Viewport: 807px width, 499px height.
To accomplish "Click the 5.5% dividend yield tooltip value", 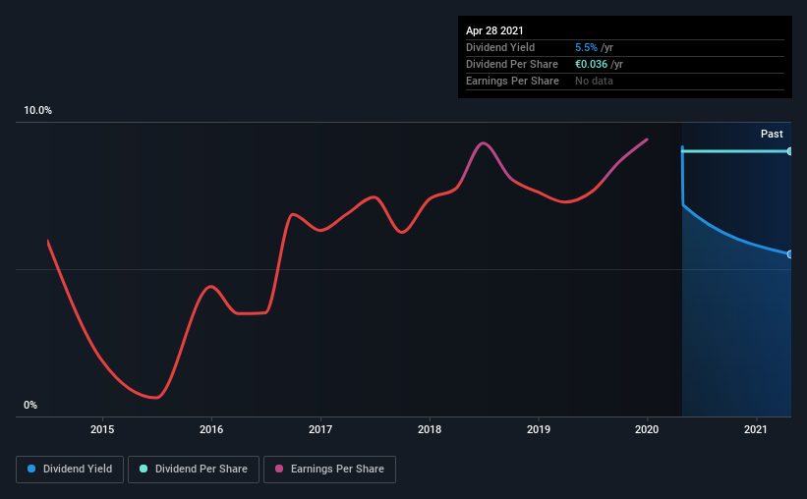I will [586, 47].
